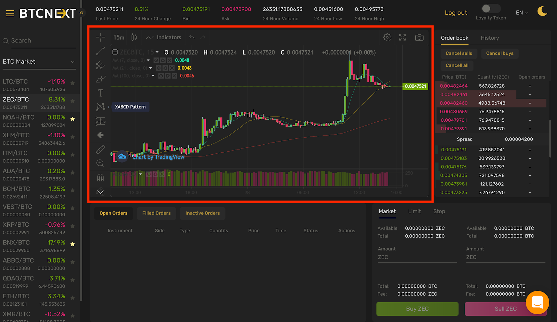
Task: Click the Cancel buys button
Action: [500, 53]
